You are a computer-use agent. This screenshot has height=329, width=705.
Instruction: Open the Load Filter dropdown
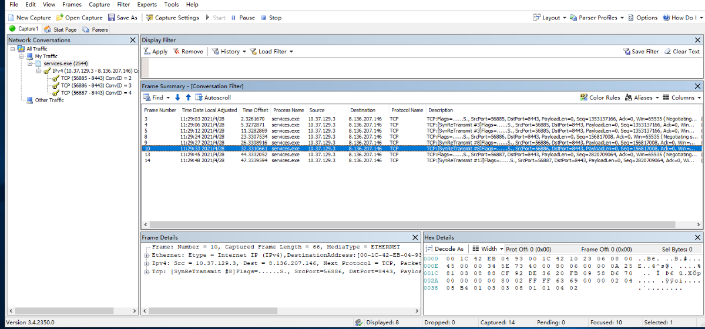pos(272,52)
